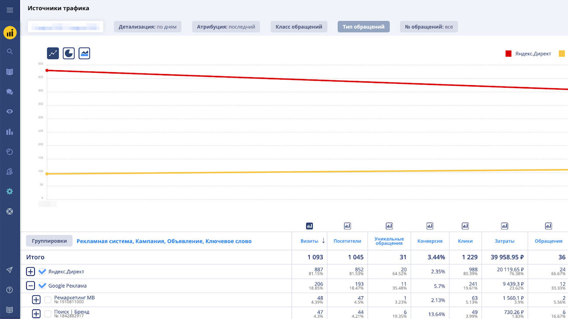Collapse the Google Реклама row
This screenshot has width=568, height=319.
point(30,286)
